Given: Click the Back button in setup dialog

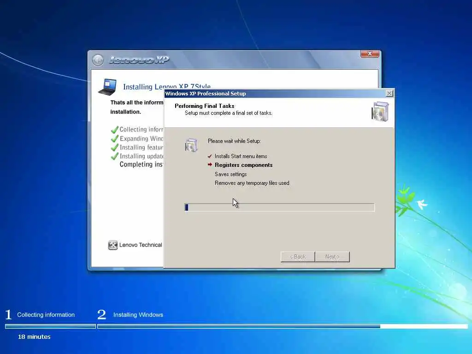Looking at the screenshot, I should tap(298, 257).
